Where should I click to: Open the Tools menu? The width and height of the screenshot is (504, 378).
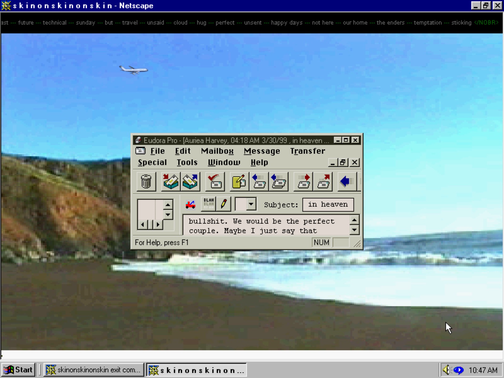click(187, 163)
